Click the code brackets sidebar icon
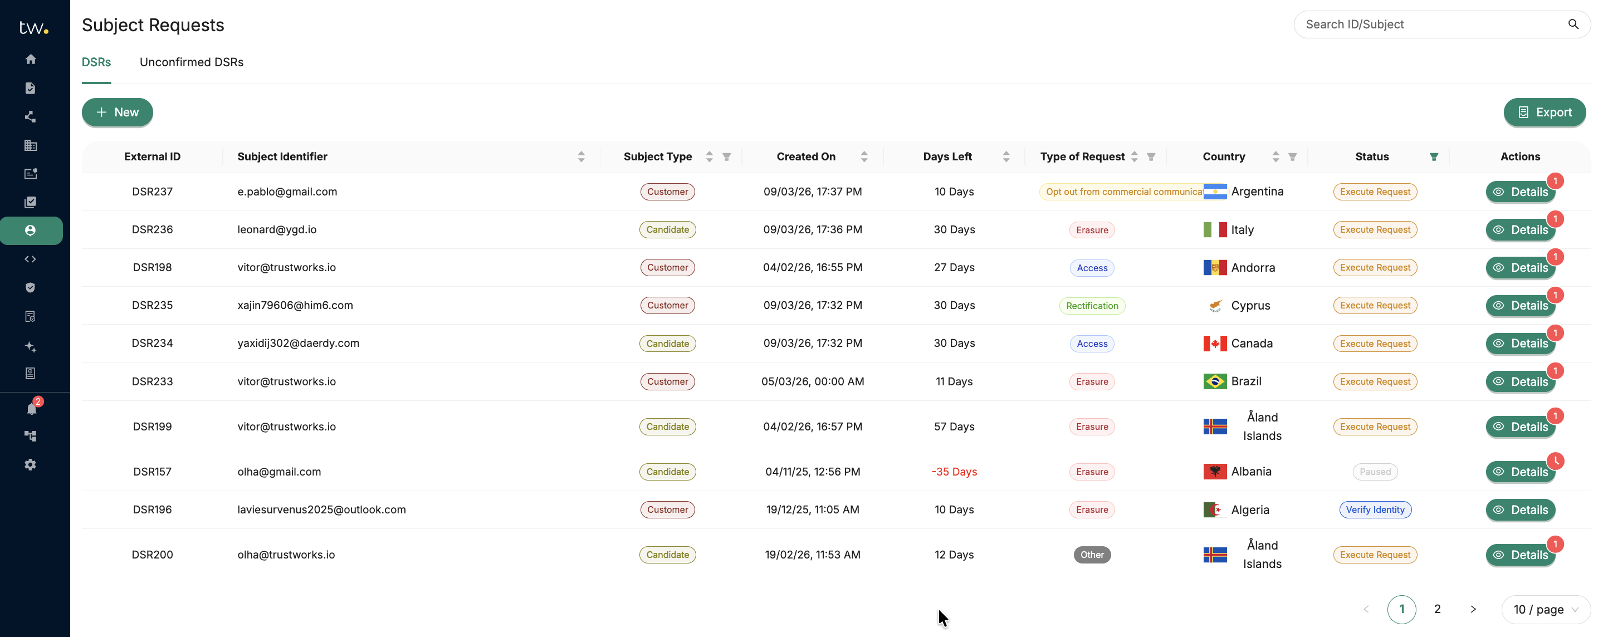The width and height of the screenshot is (1603, 637). coord(31,259)
